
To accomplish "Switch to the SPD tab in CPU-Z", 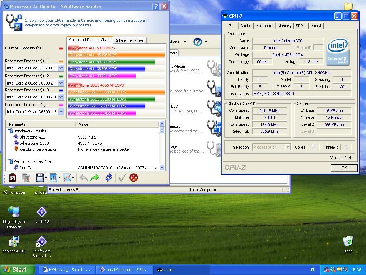I will (299, 26).
